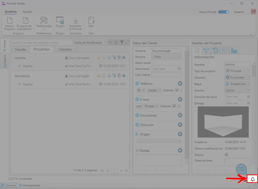This screenshot has width=258, height=189.
Task: Click the swap arrows icon beside the filter
Action: coord(127,43)
